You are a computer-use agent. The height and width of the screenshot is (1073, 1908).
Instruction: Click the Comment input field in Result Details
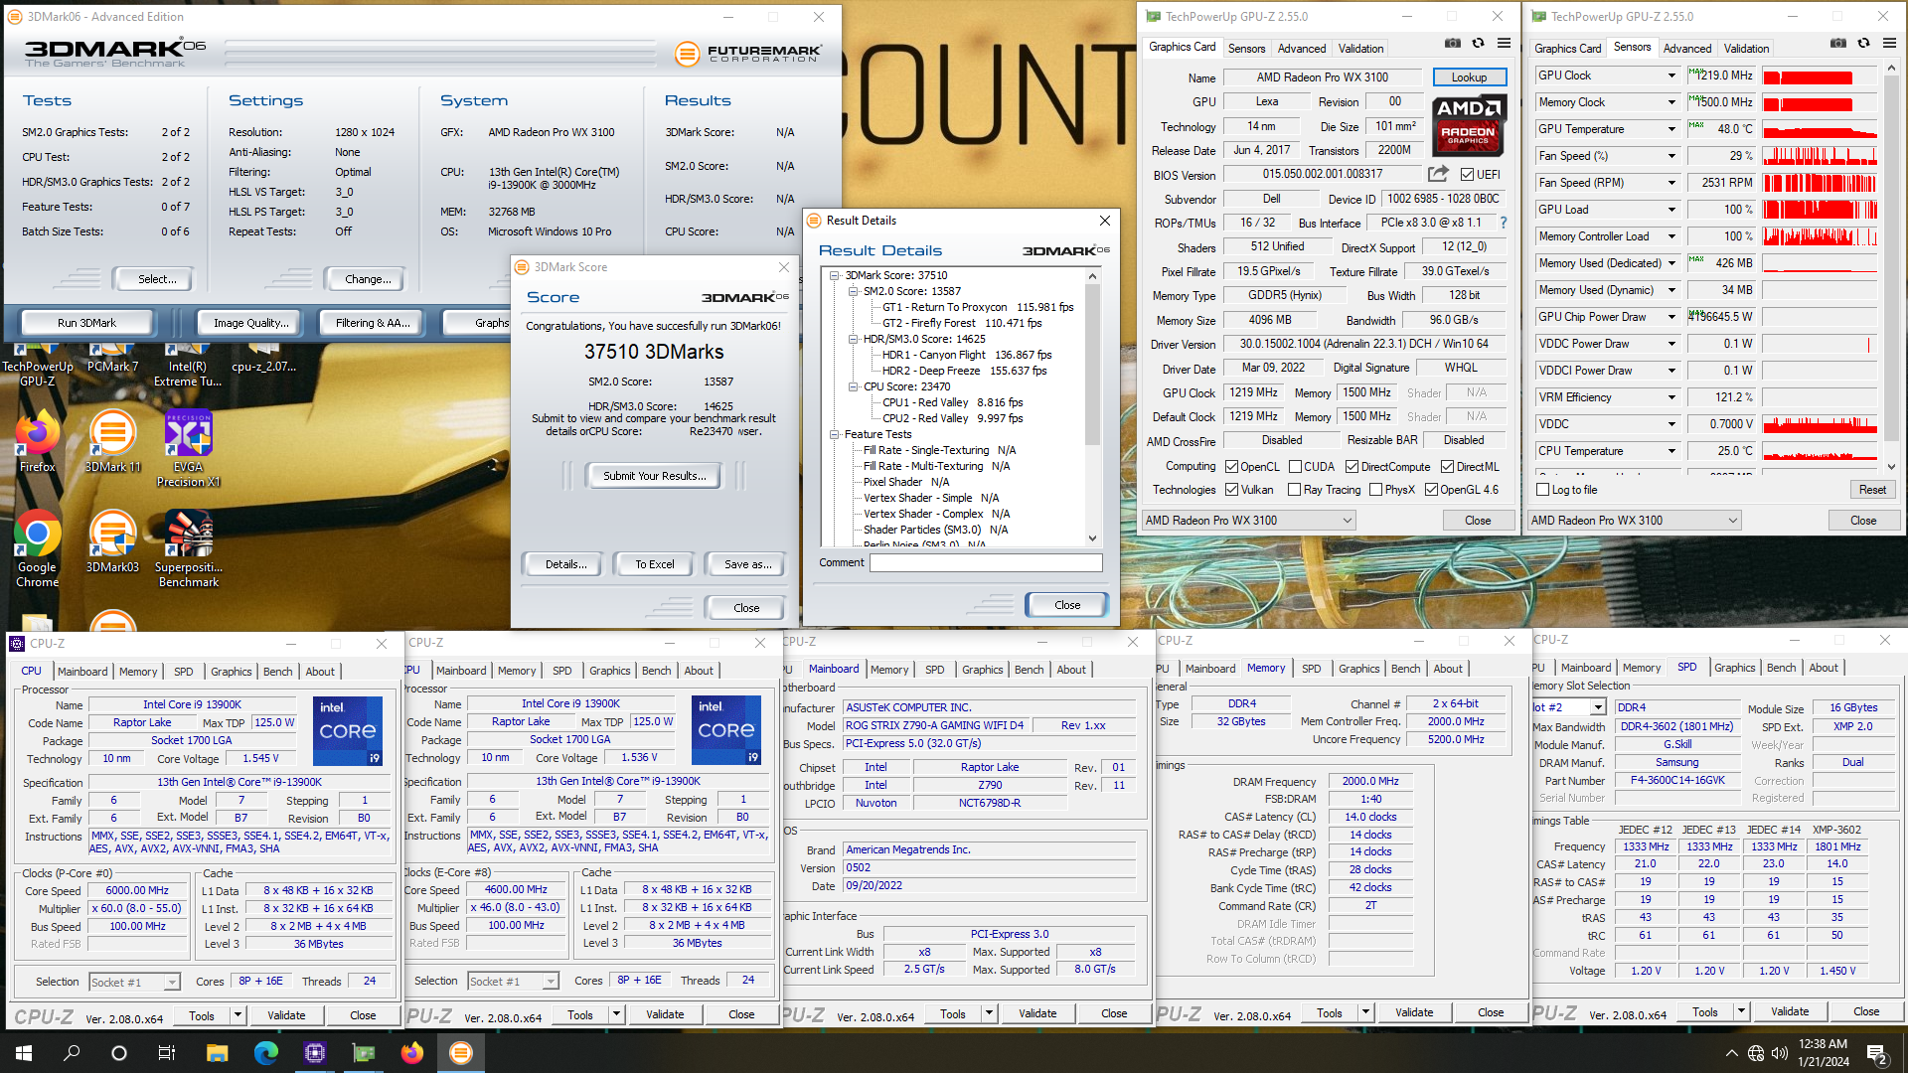pos(986,562)
